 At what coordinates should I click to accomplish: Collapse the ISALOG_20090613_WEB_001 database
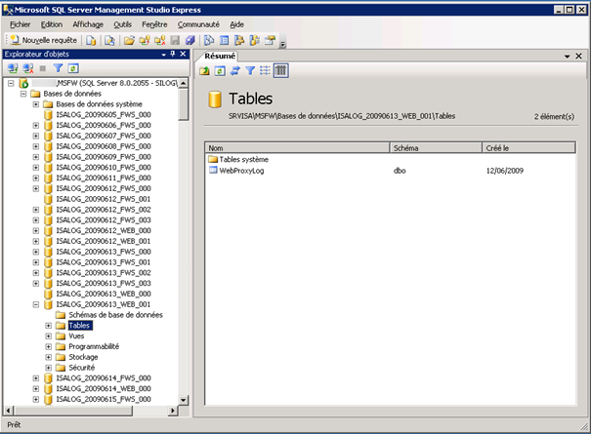coord(36,304)
